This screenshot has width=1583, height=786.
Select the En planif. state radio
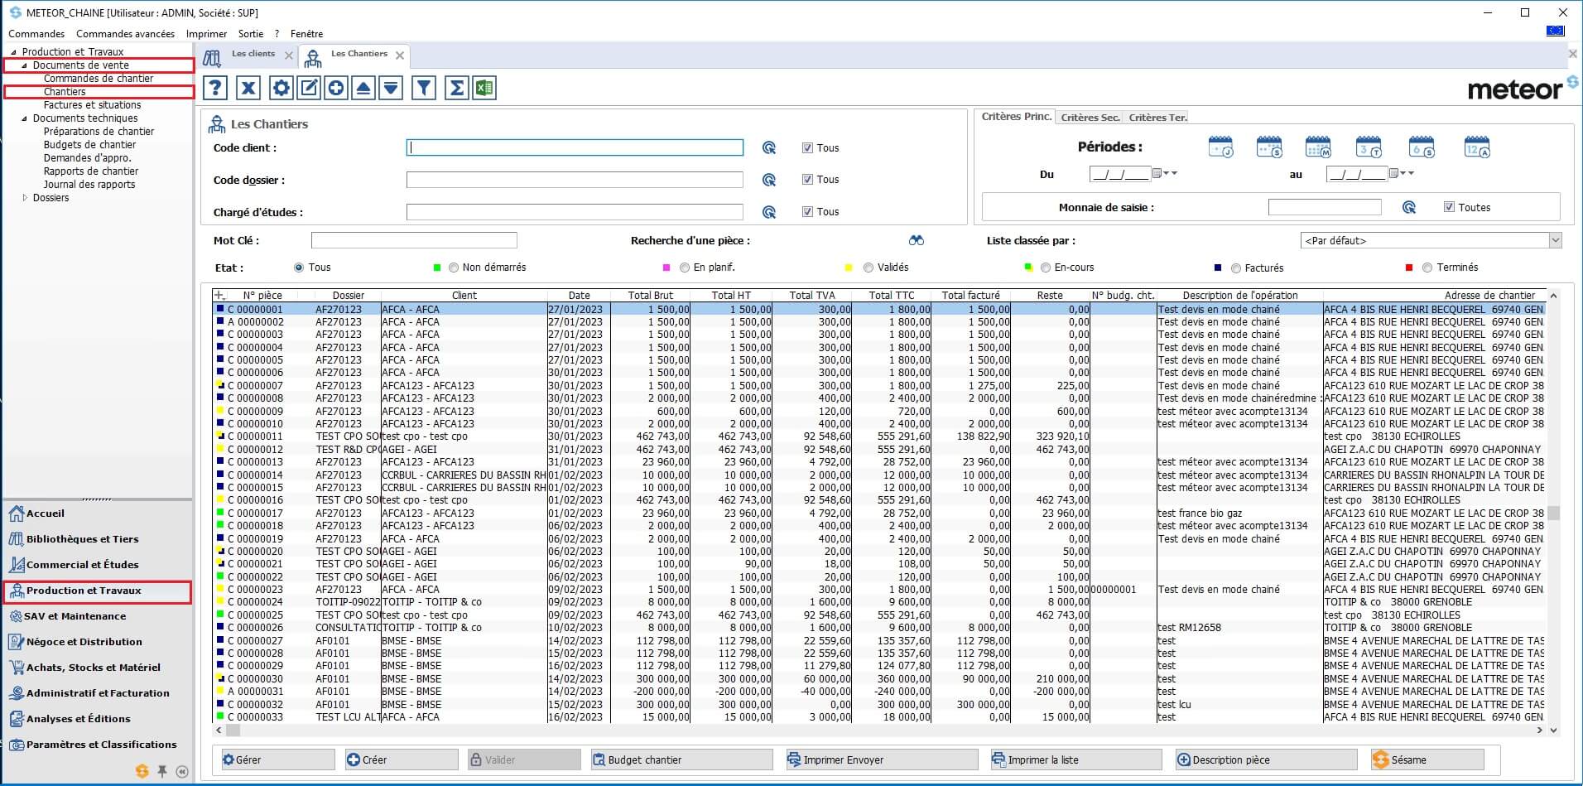pos(685,268)
